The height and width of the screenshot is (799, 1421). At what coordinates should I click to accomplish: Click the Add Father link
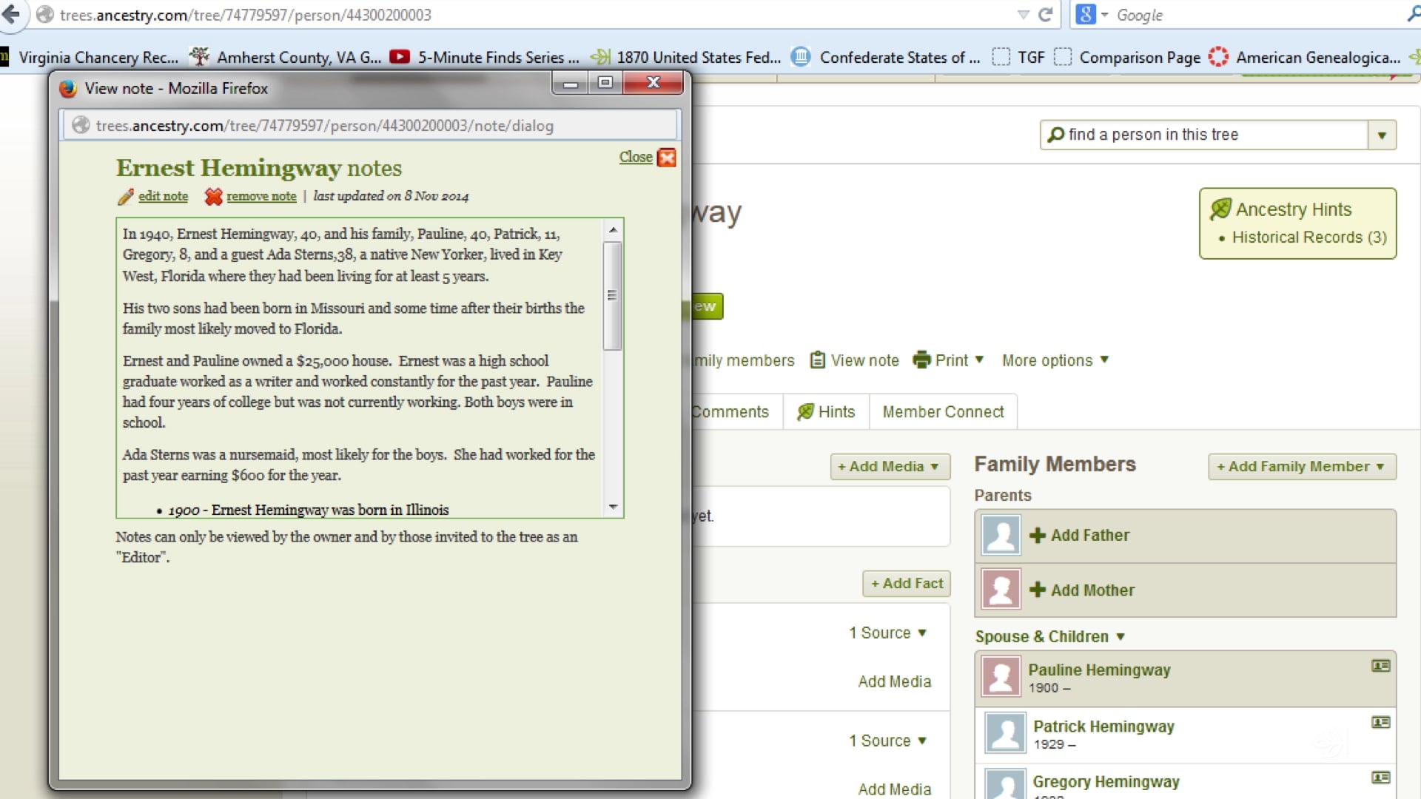point(1089,536)
